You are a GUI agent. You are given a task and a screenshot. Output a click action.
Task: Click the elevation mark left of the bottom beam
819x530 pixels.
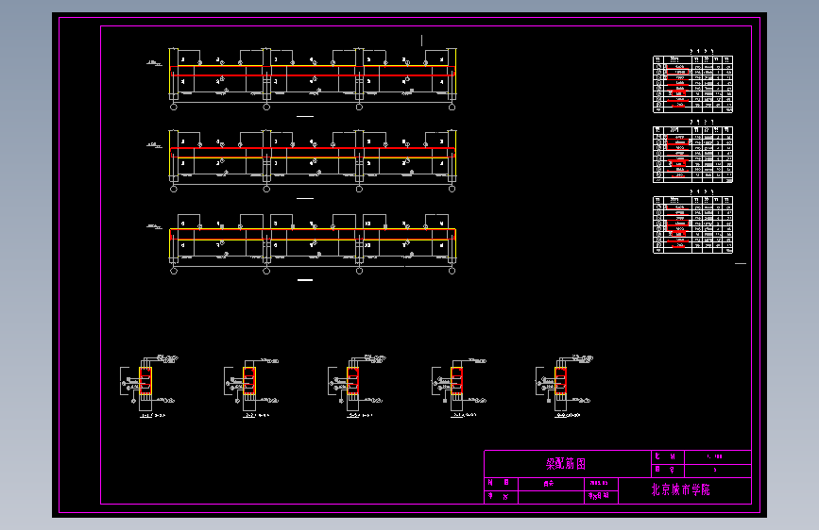[155, 227]
